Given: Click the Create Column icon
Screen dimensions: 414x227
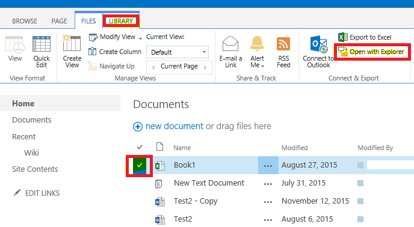Looking at the screenshot, I should coord(92,52).
